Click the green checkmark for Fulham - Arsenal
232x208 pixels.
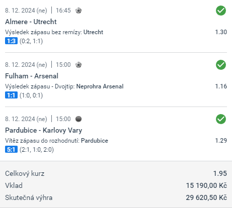221,65
